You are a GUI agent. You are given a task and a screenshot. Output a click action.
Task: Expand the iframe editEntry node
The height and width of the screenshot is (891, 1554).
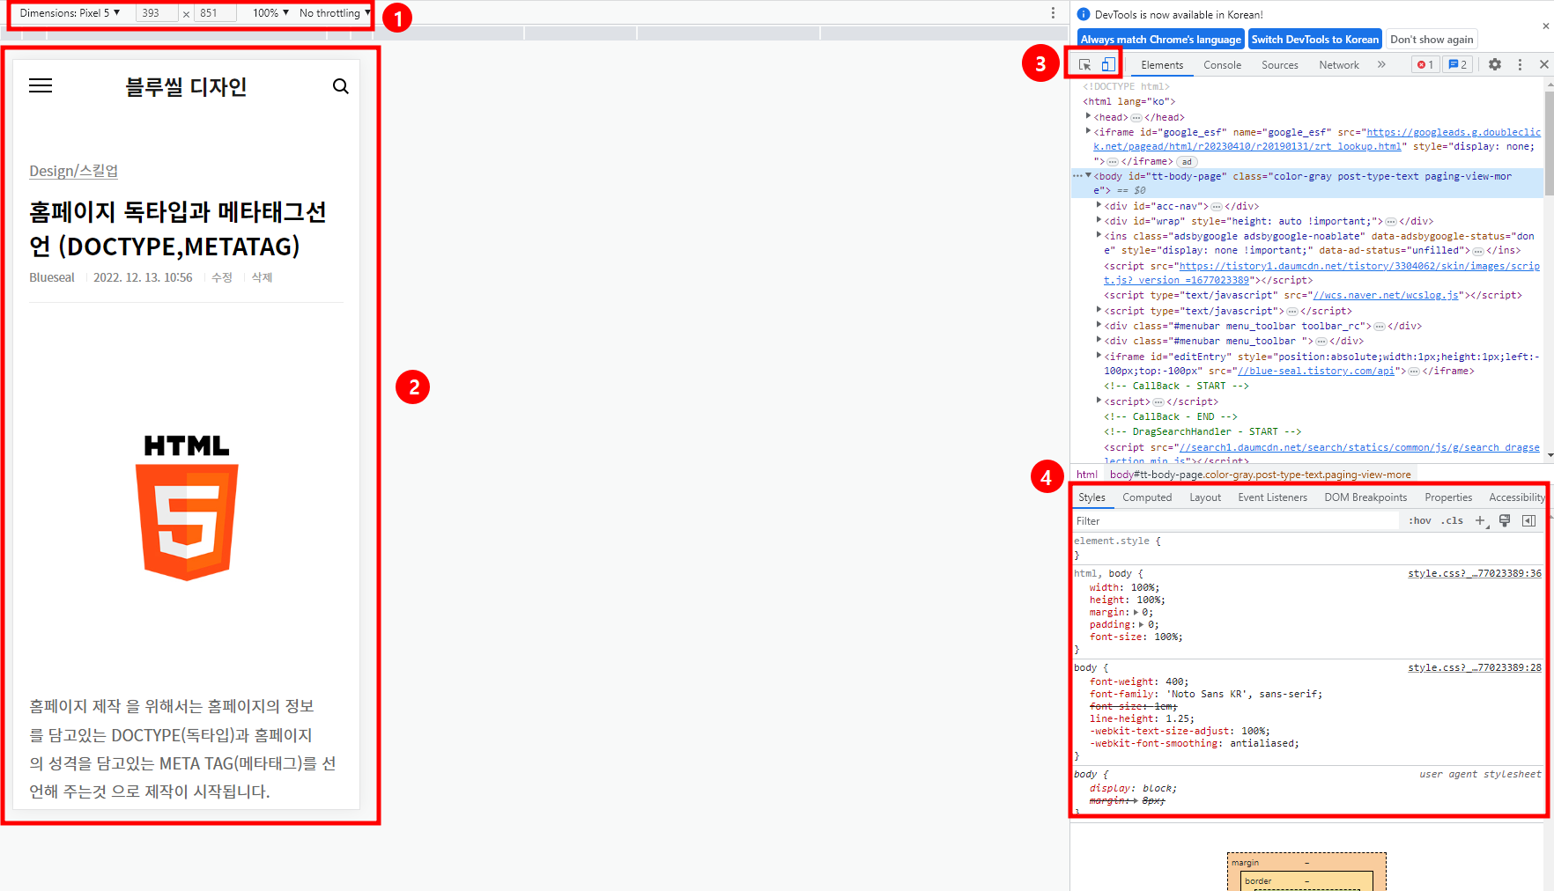click(1099, 356)
